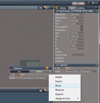Viewport: 100px width, 103px height.
Task: Close the Camera1 floating node
Action: click(x=50, y=68)
